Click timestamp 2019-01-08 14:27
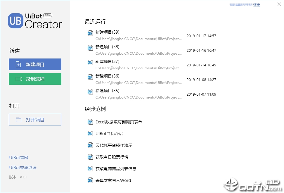The height and width of the screenshot is (193, 284). 201,80
